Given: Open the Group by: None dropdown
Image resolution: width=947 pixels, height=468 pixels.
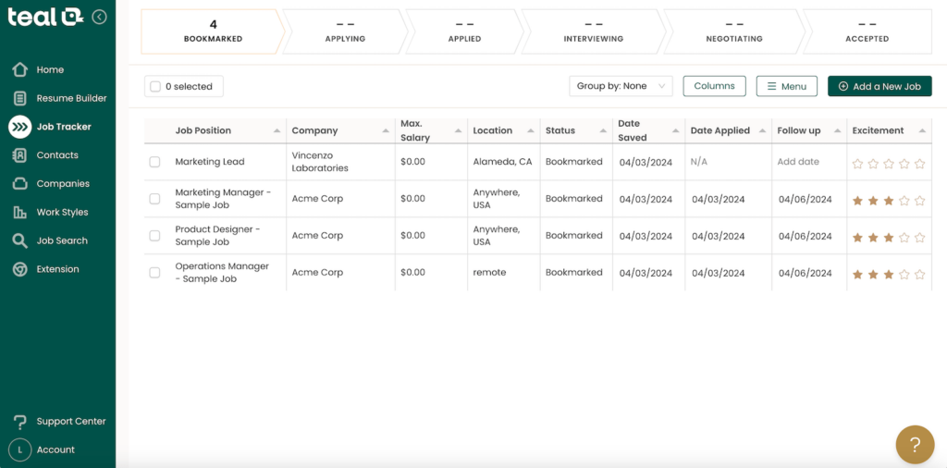Looking at the screenshot, I should 621,86.
